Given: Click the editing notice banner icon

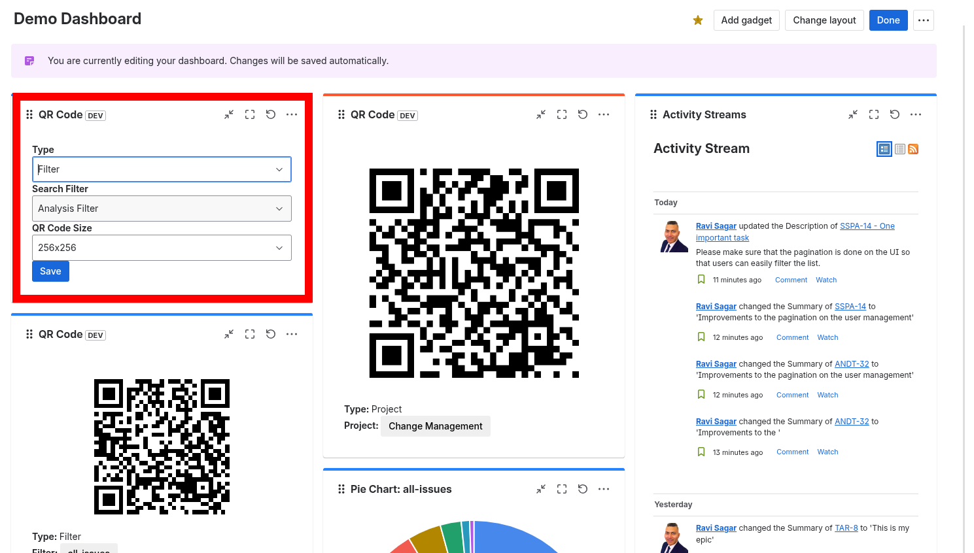Looking at the screenshot, I should pyautogui.click(x=29, y=61).
